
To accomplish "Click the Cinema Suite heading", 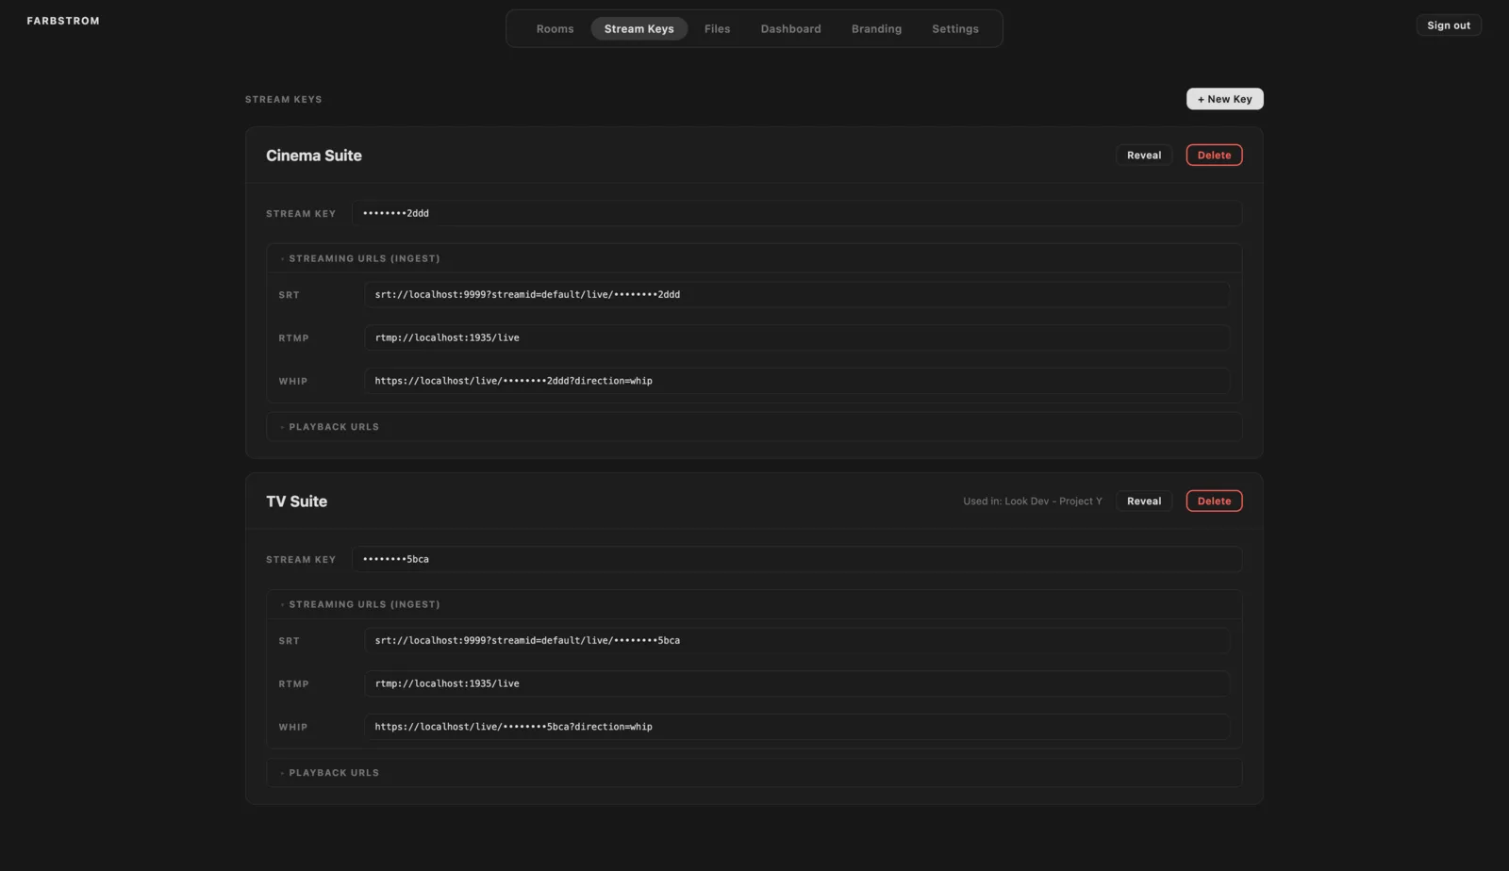I will click(x=314, y=156).
